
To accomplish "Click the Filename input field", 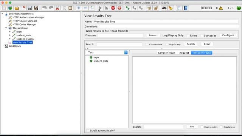I will click(x=120, y=36).
